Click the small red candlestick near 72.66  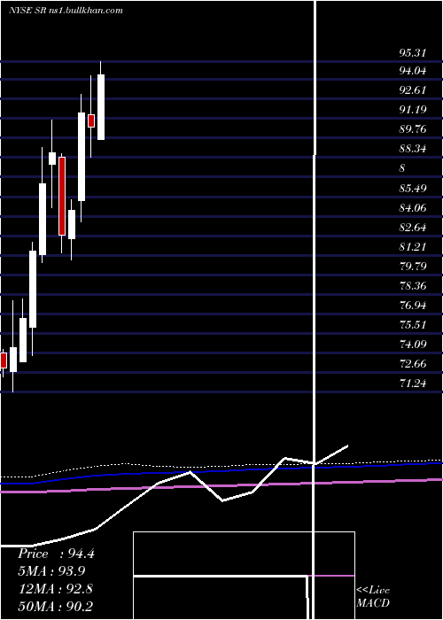tap(4, 360)
